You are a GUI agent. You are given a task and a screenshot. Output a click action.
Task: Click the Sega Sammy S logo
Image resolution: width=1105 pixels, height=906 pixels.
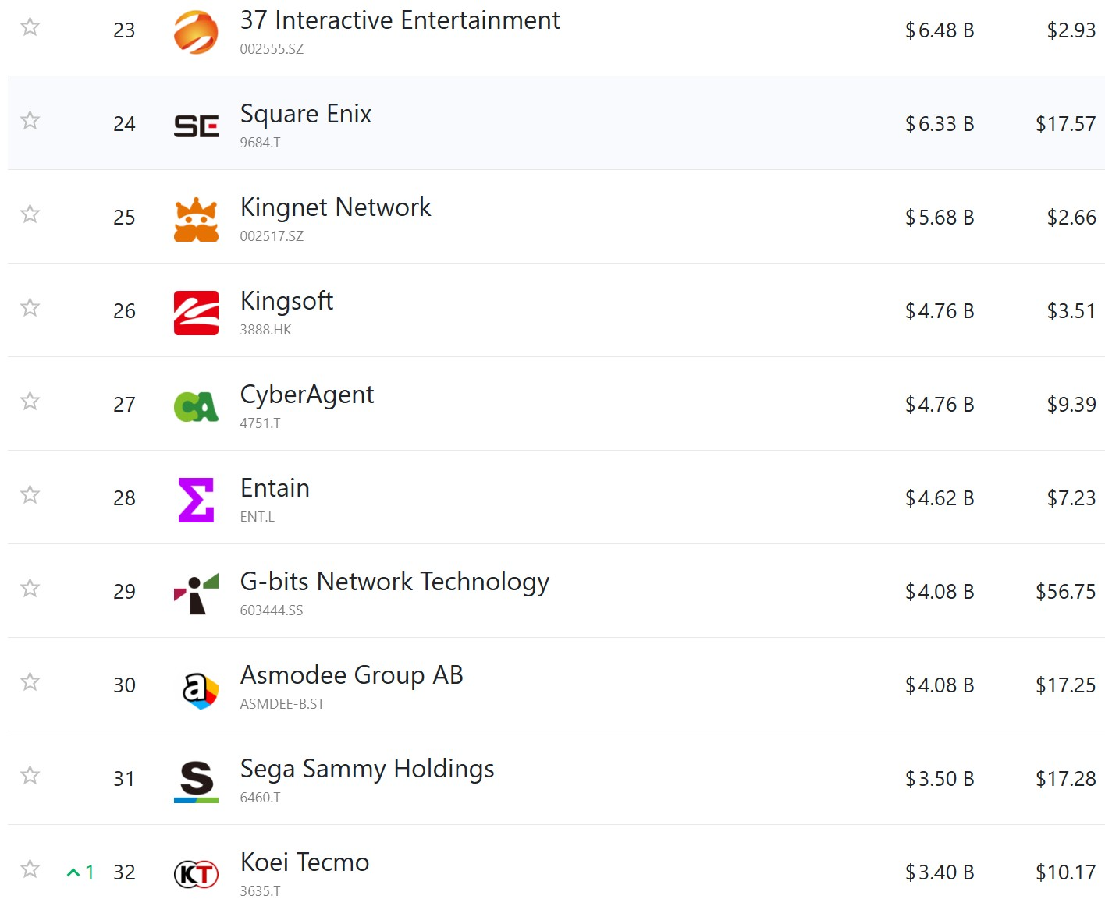pos(196,780)
